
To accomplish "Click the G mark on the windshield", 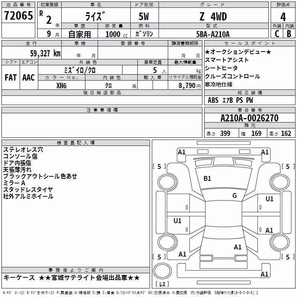I will coord(235,196).
